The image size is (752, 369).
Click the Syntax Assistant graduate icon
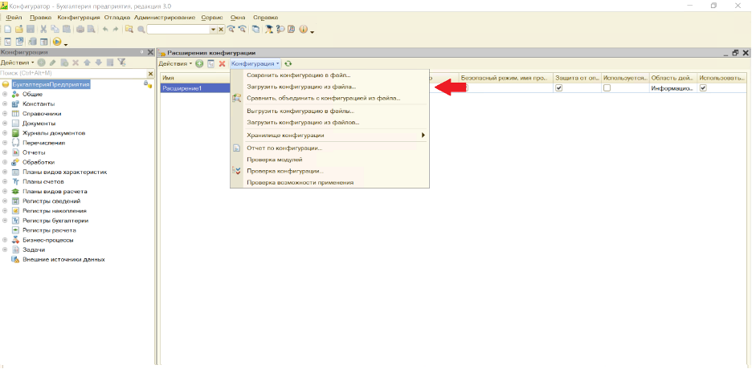pos(269,29)
